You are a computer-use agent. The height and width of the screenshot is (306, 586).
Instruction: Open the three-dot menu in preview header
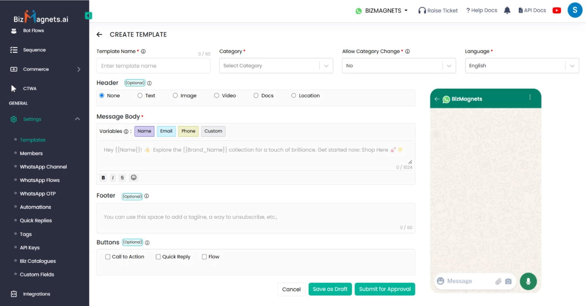coord(530,97)
